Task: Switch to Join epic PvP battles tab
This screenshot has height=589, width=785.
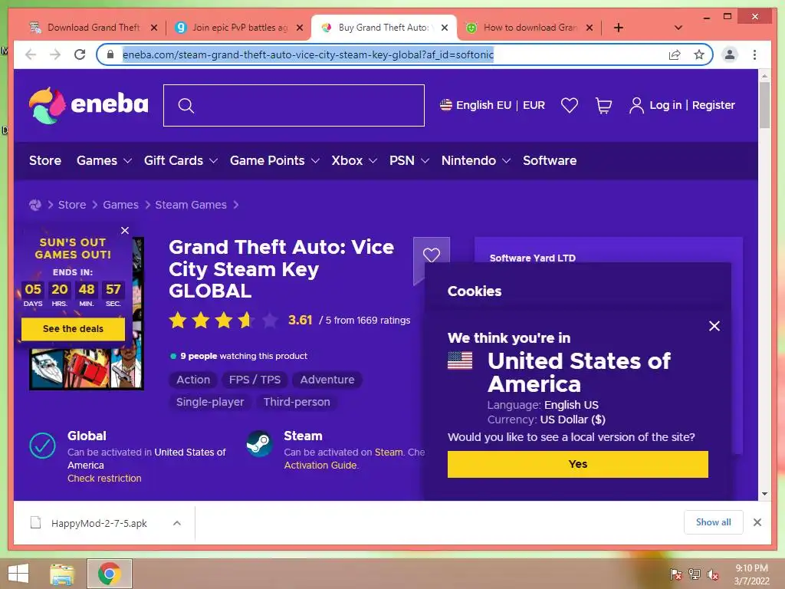Action: (x=240, y=28)
